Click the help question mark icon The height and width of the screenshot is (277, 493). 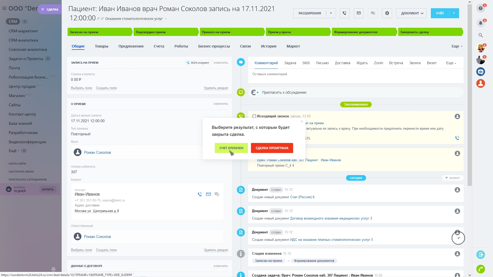(x=481, y=8)
